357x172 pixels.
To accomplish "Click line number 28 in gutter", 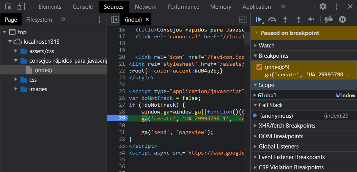I will pyautogui.click(x=122, y=112).
